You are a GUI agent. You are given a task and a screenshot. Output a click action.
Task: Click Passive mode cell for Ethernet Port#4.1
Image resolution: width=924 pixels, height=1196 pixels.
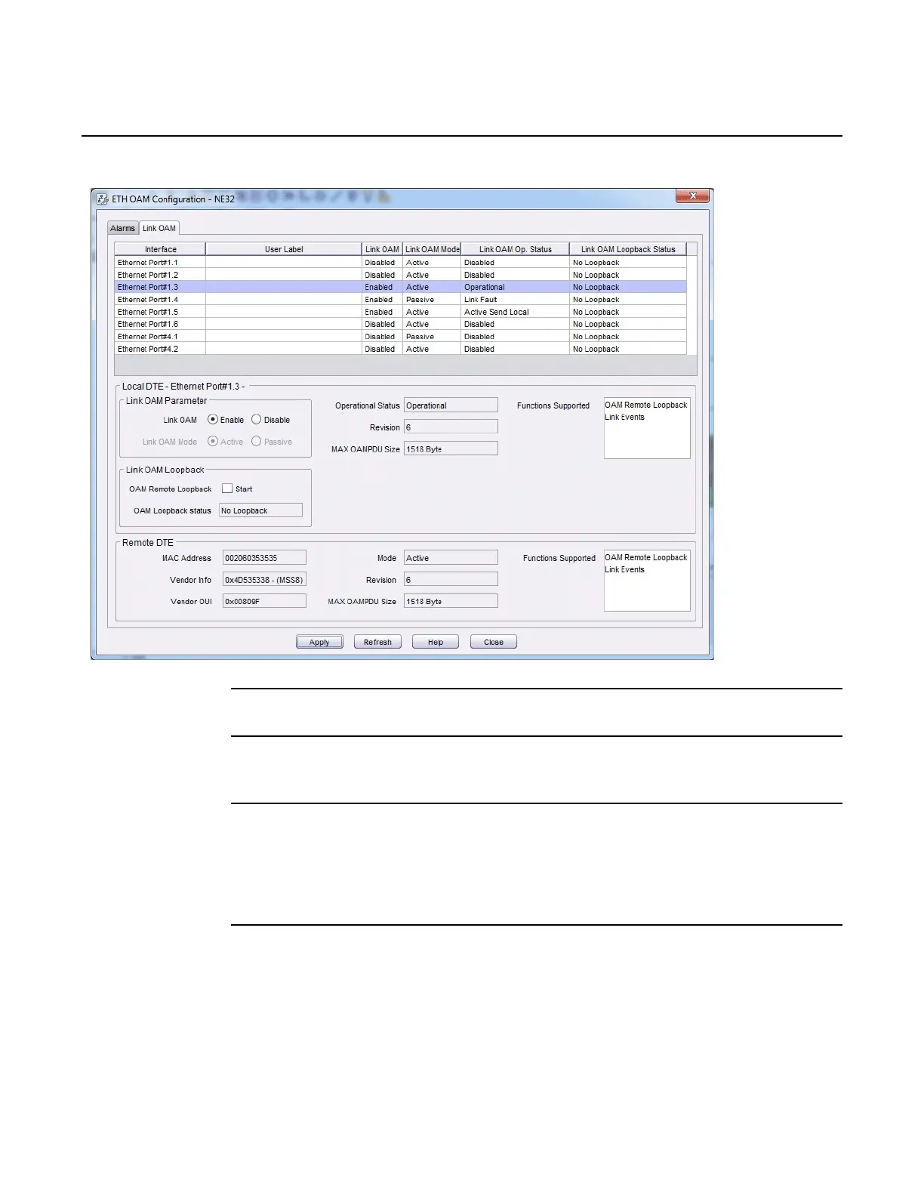(x=432, y=337)
